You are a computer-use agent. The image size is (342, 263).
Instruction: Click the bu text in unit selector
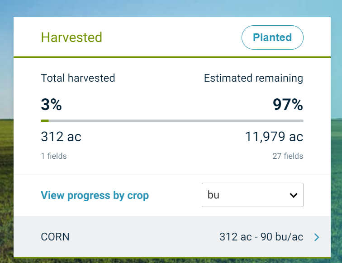[213, 195]
